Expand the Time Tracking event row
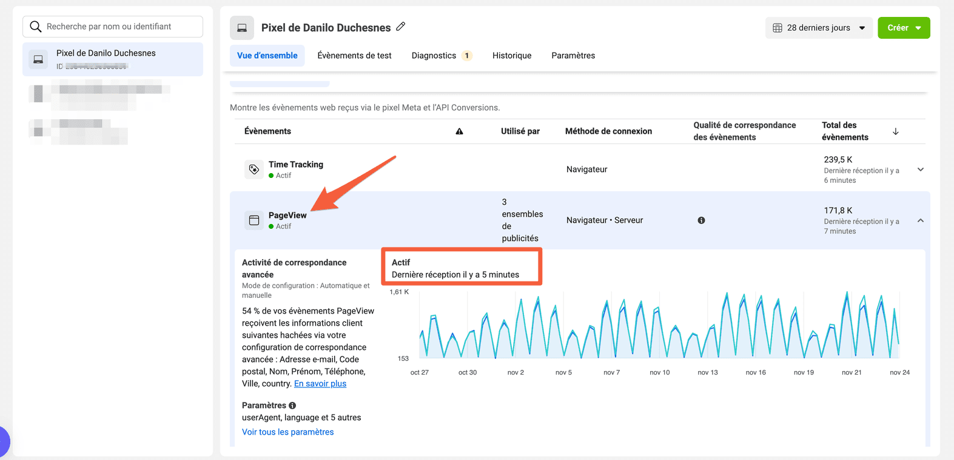This screenshot has height=460, width=954. pos(921,169)
